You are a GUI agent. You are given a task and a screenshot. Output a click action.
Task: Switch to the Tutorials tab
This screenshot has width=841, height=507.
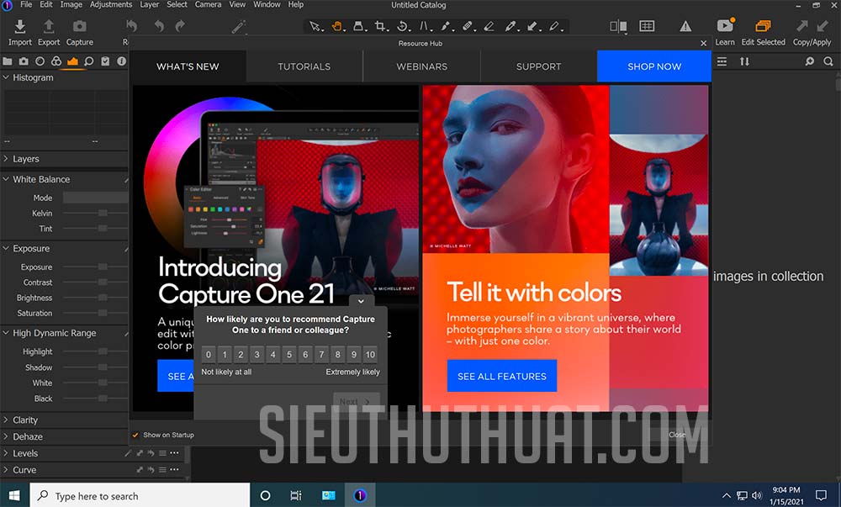[x=304, y=66]
